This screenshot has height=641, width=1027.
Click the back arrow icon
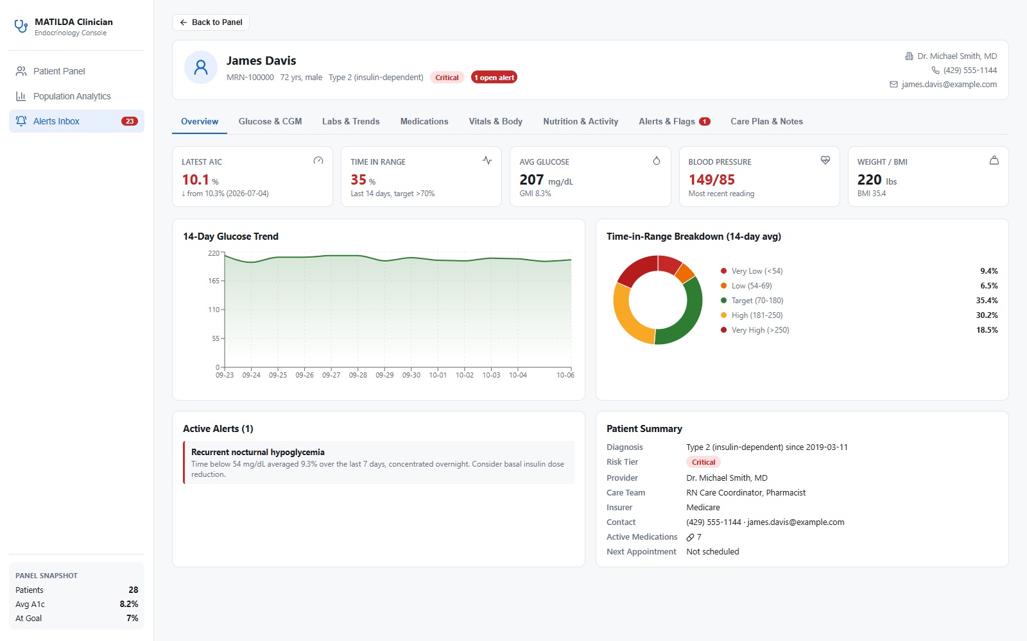184,22
